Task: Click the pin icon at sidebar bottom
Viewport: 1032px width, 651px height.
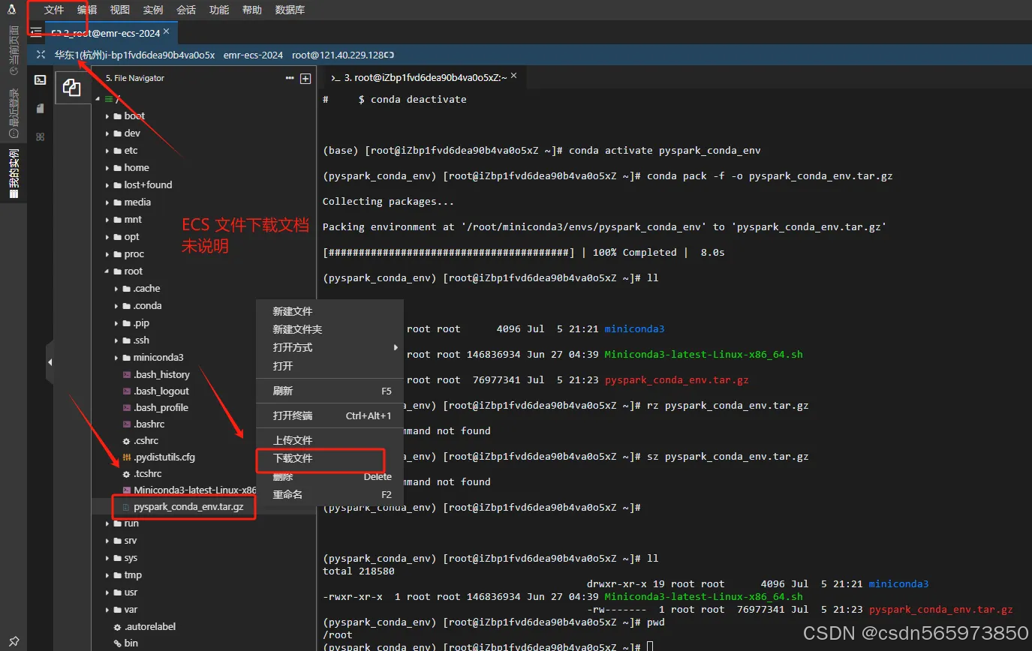Action: [x=14, y=641]
